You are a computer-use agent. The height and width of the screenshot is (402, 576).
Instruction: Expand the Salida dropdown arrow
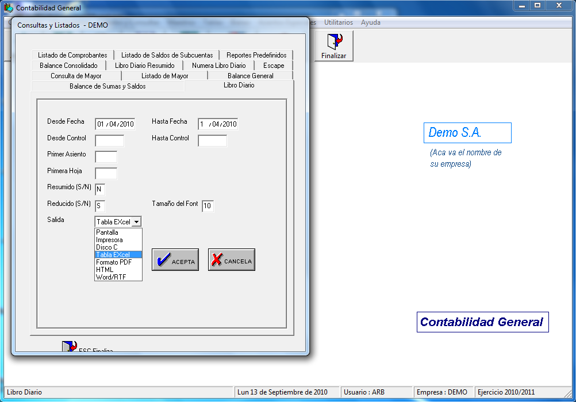pos(137,222)
